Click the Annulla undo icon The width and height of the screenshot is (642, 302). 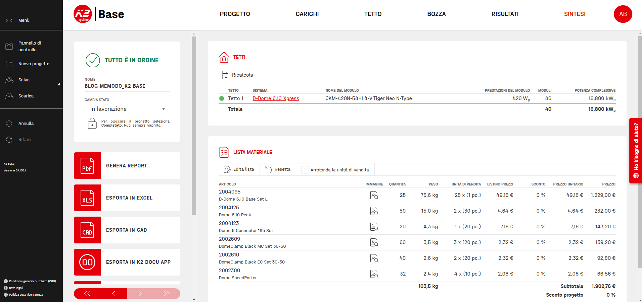(9, 124)
